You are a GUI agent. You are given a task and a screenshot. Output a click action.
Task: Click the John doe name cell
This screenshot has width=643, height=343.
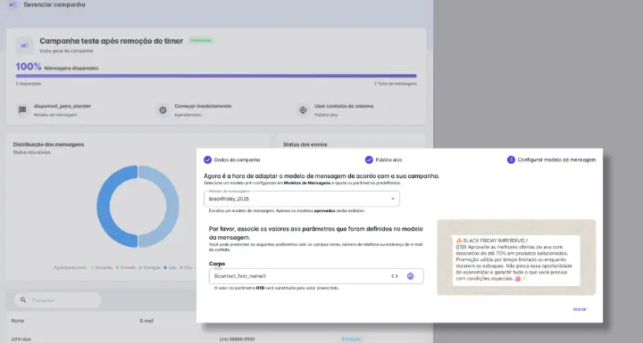point(21,339)
